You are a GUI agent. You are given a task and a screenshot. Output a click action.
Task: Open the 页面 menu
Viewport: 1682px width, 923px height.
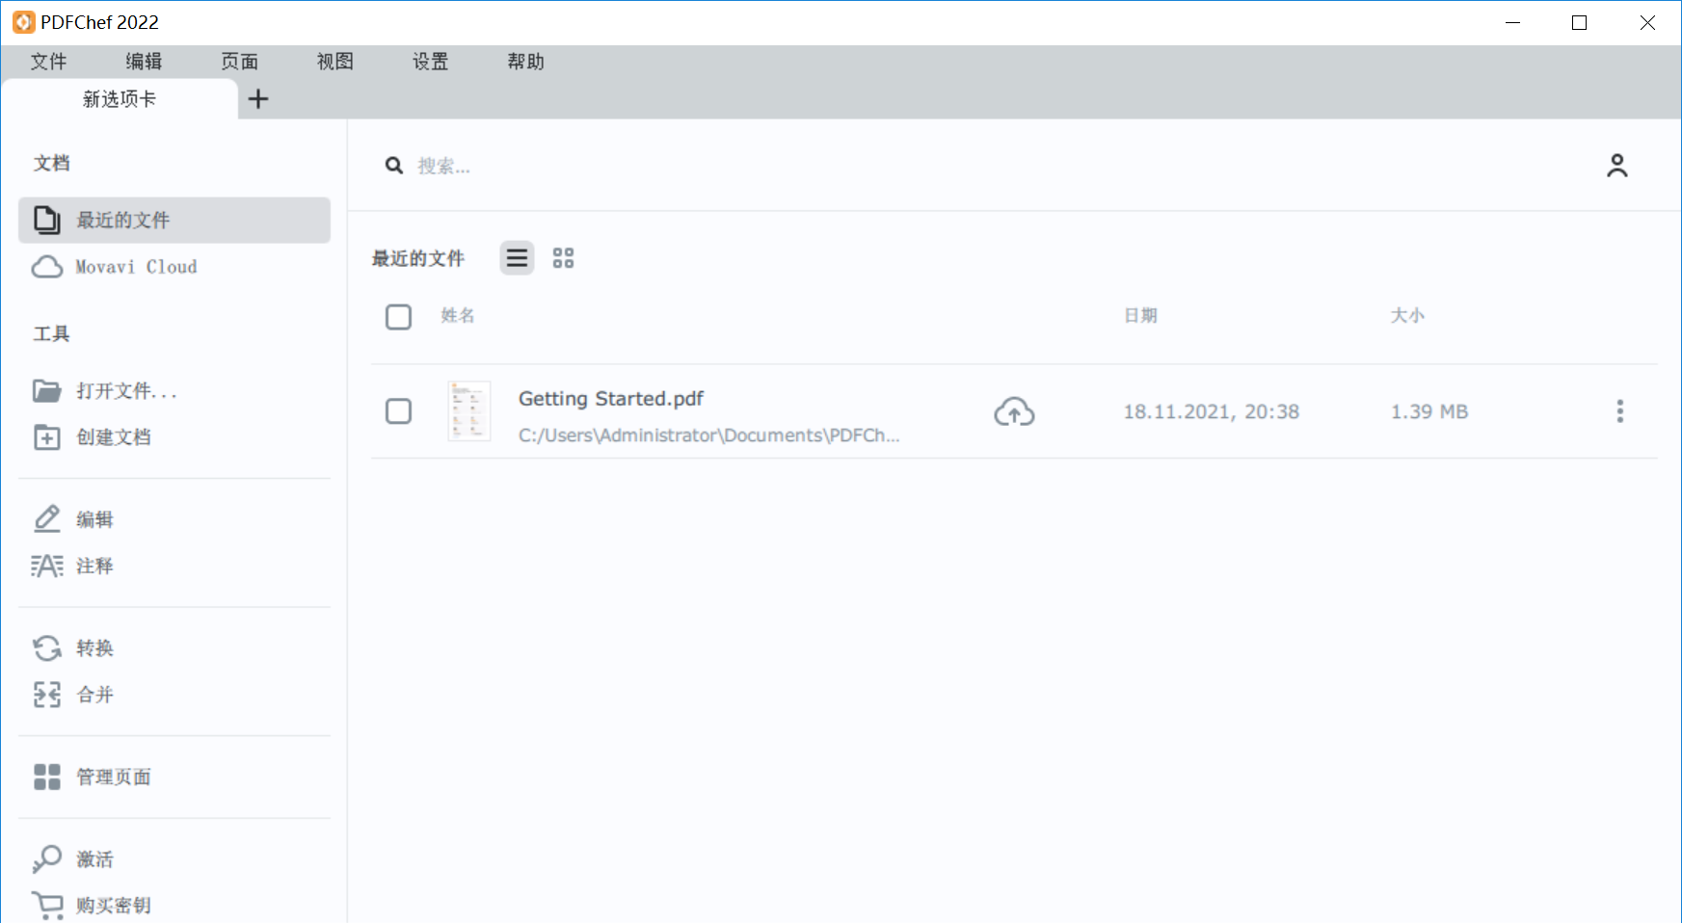pyautogui.click(x=239, y=62)
